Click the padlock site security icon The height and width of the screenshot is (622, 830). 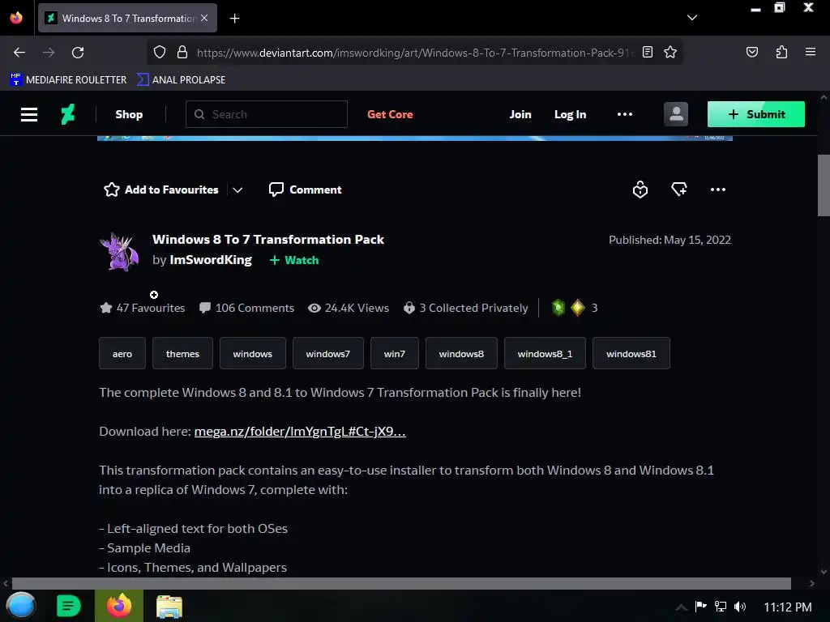pos(182,53)
